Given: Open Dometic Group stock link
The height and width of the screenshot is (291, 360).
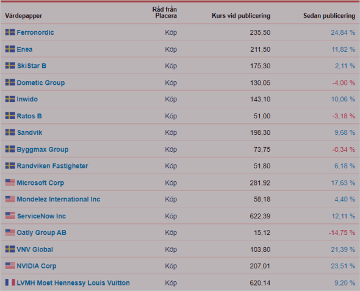Looking at the screenshot, I should (x=41, y=82).
